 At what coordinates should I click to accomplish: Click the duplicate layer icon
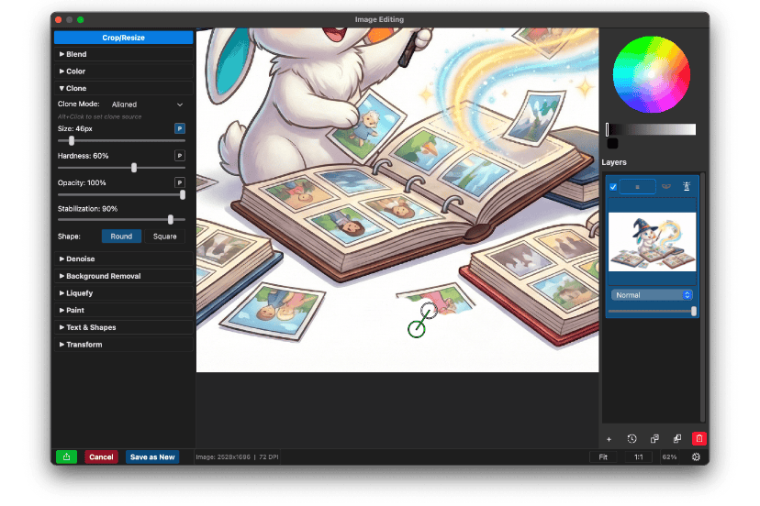click(654, 439)
